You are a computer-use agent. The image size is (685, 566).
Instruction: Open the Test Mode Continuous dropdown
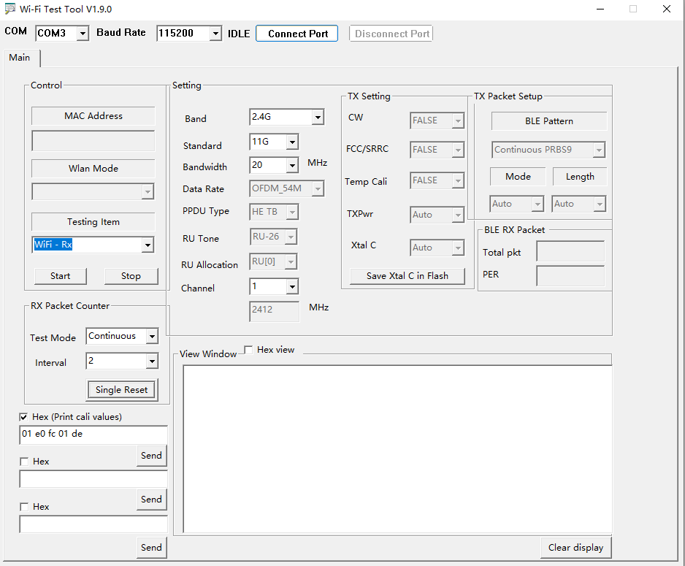point(151,337)
